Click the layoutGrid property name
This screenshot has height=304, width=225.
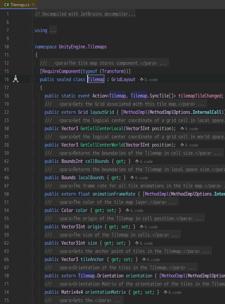[102, 112]
